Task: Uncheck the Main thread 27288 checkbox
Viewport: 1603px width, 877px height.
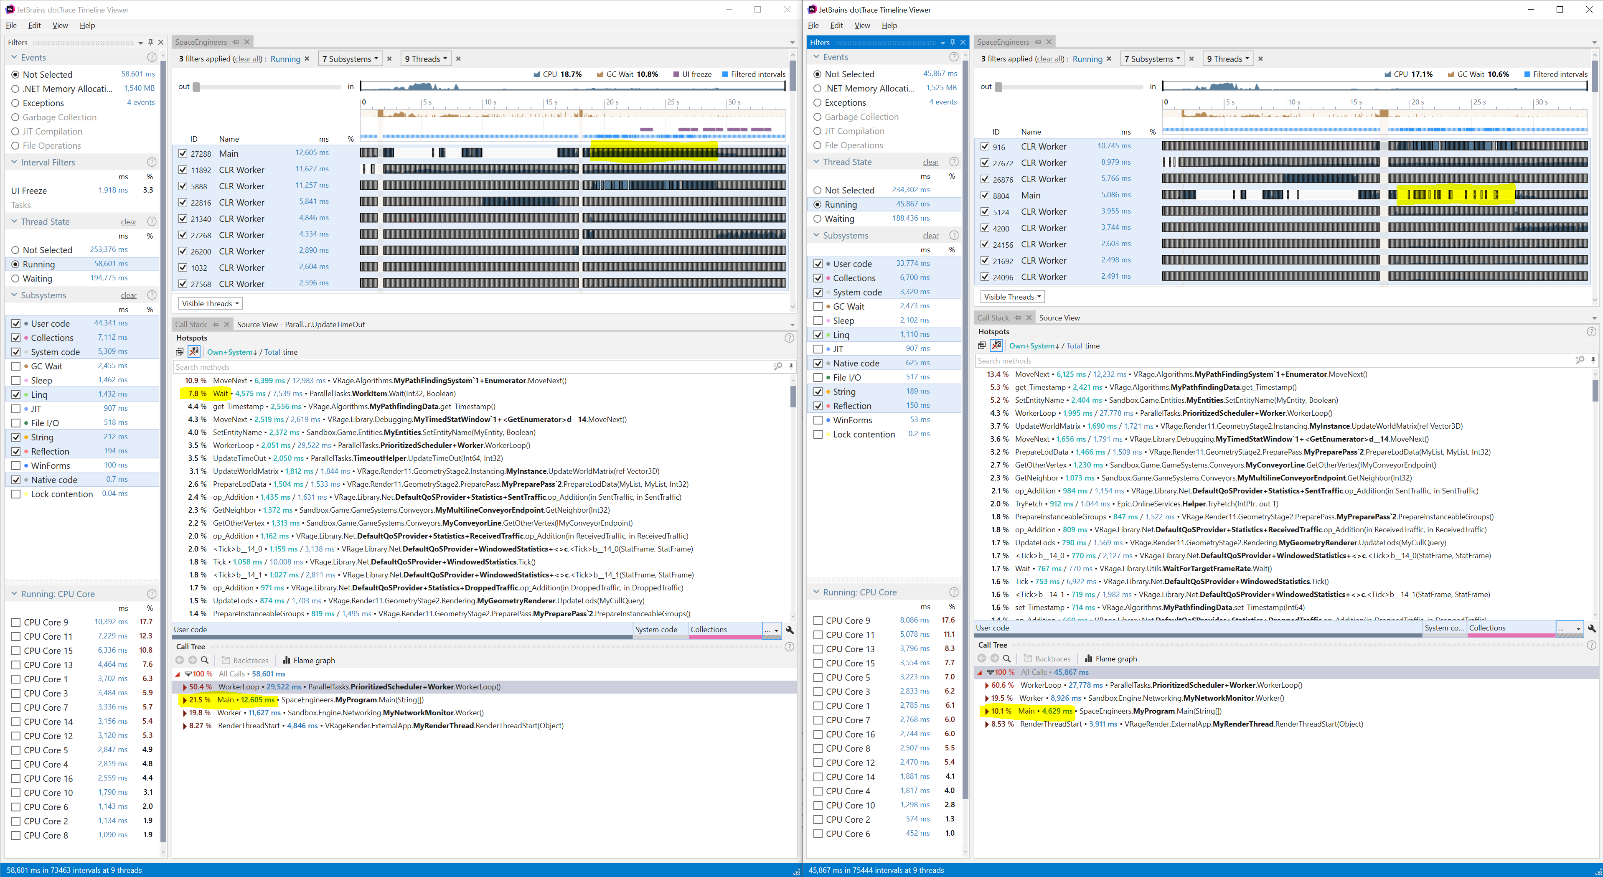Action: (x=182, y=153)
